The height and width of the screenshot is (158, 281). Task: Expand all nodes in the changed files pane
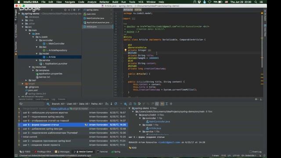tap(166, 104)
